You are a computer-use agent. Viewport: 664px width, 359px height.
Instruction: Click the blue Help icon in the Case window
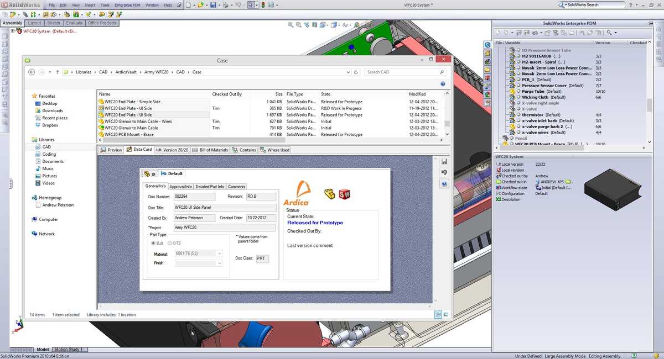(x=443, y=84)
